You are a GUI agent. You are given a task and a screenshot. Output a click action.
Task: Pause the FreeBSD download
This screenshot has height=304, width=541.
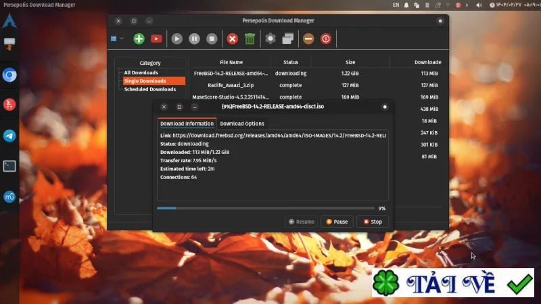tap(337, 222)
